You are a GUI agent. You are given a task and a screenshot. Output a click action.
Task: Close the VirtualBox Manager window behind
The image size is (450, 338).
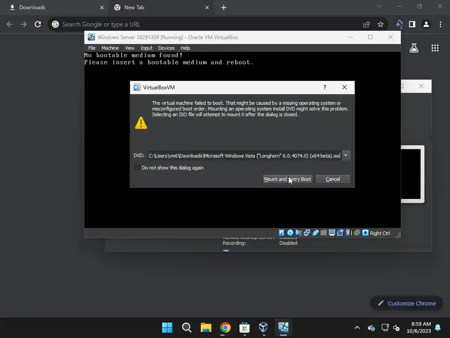421,86
